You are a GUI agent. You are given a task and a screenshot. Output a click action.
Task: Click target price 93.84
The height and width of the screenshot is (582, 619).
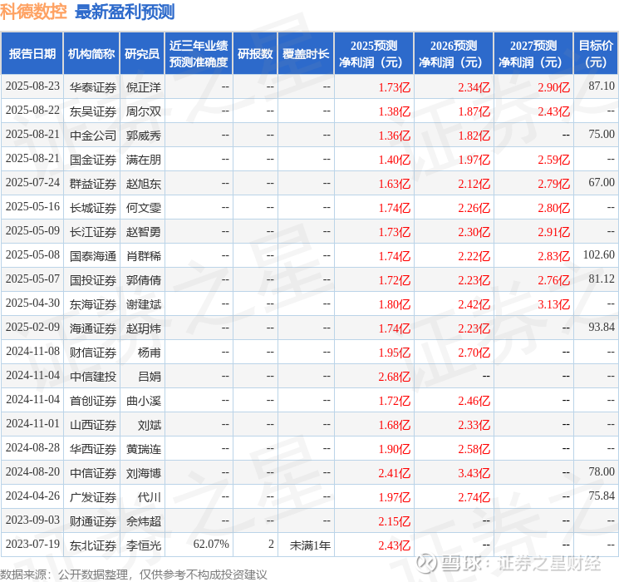pos(602,327)
